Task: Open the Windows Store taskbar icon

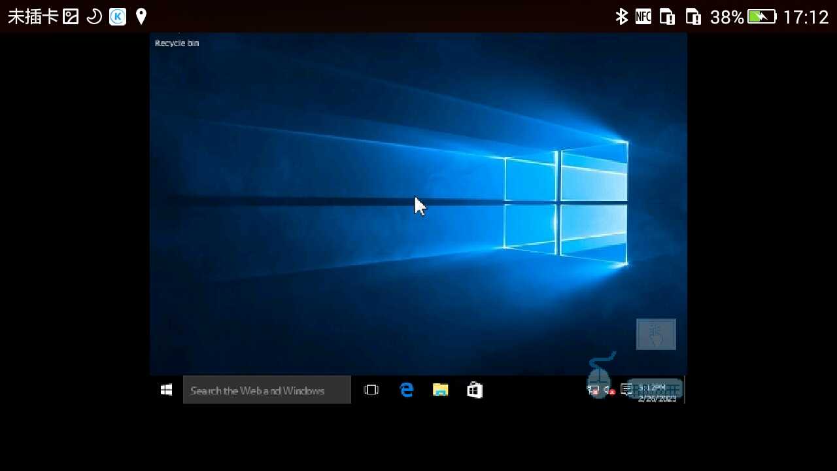Action: [475, 390]
